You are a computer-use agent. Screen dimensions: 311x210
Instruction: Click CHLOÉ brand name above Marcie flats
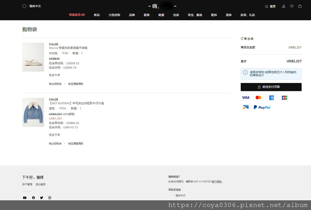pyautogui.click(x=53, y=44)
